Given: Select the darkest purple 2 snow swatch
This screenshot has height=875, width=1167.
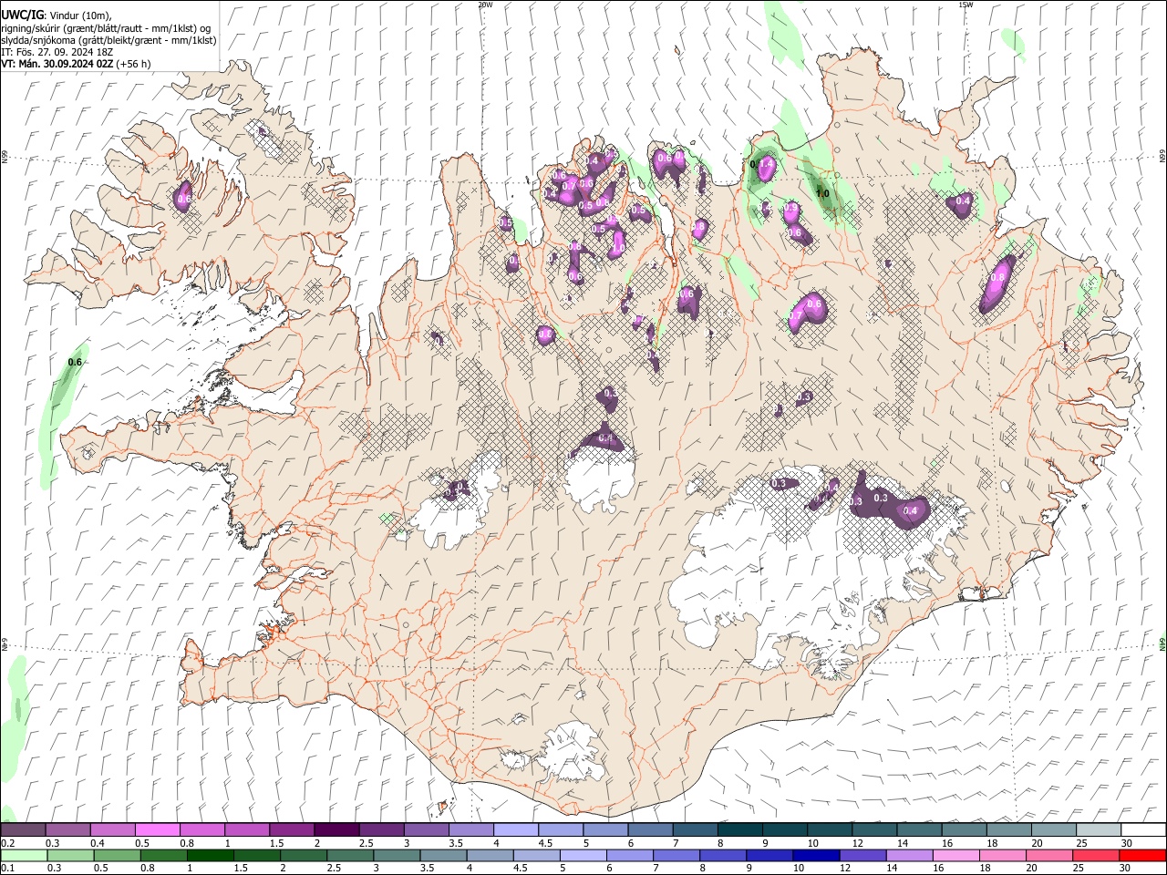Looking at the screenshot, I should (336, 829).
